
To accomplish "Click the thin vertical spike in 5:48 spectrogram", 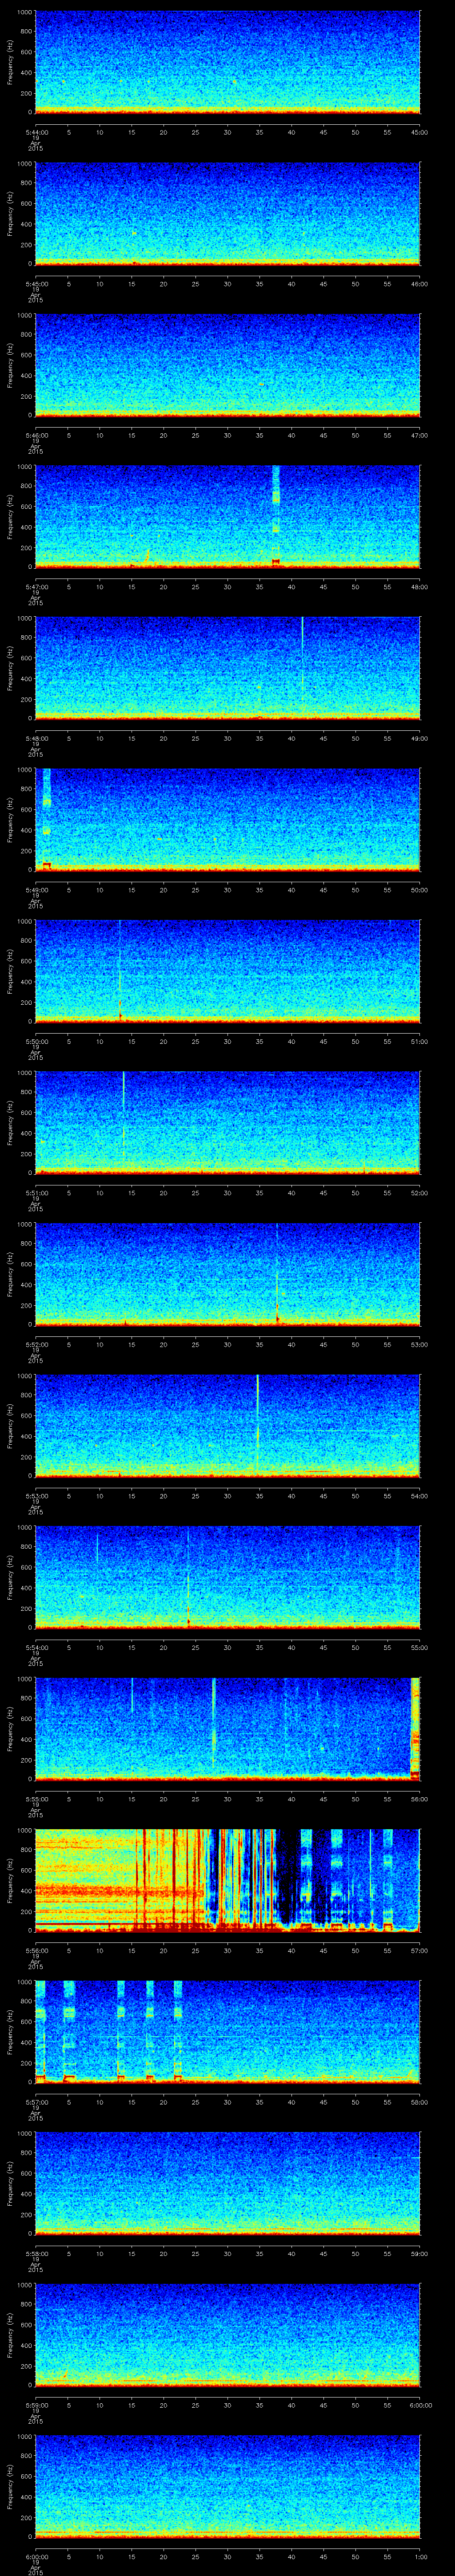I will [302, 660].
